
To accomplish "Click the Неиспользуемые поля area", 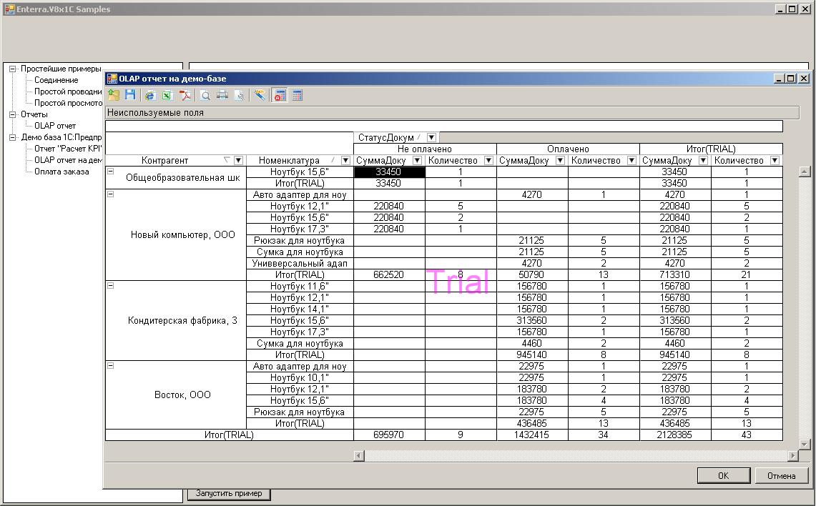I will point(452,112).
